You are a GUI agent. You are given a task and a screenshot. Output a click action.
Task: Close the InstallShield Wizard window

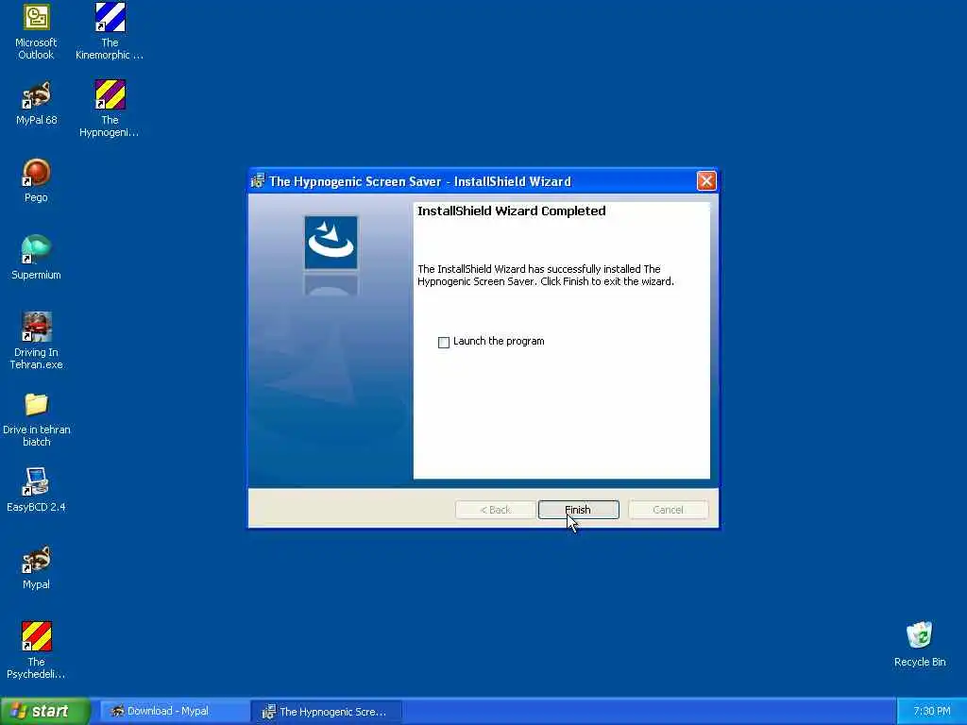pos(706,180)
